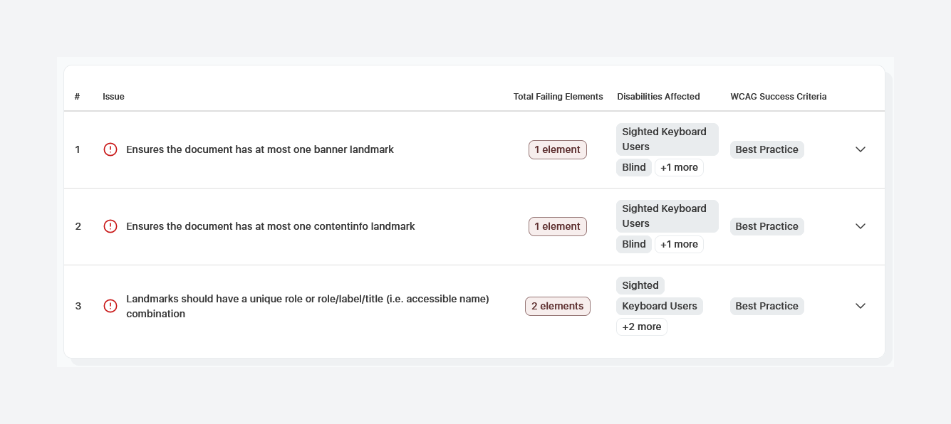Click the 'Best Practice' badge on row 3

pos(766,306)
